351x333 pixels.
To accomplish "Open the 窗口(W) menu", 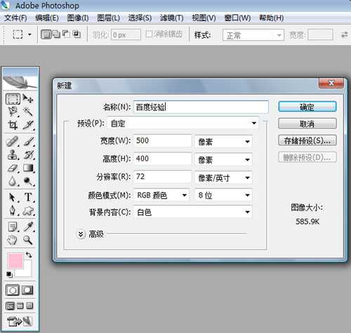I will click(237, 18).
